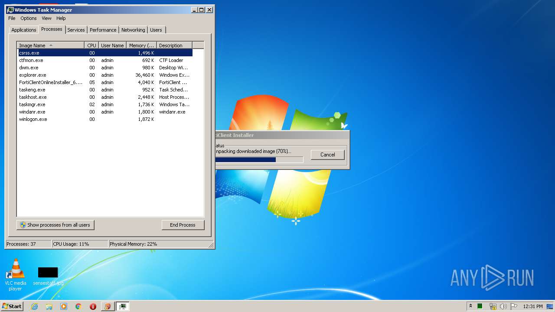Viewport: 555px width, 312px height.
Task: Click the FortiClient Installer title bar
Action: (x=282, y=135)
